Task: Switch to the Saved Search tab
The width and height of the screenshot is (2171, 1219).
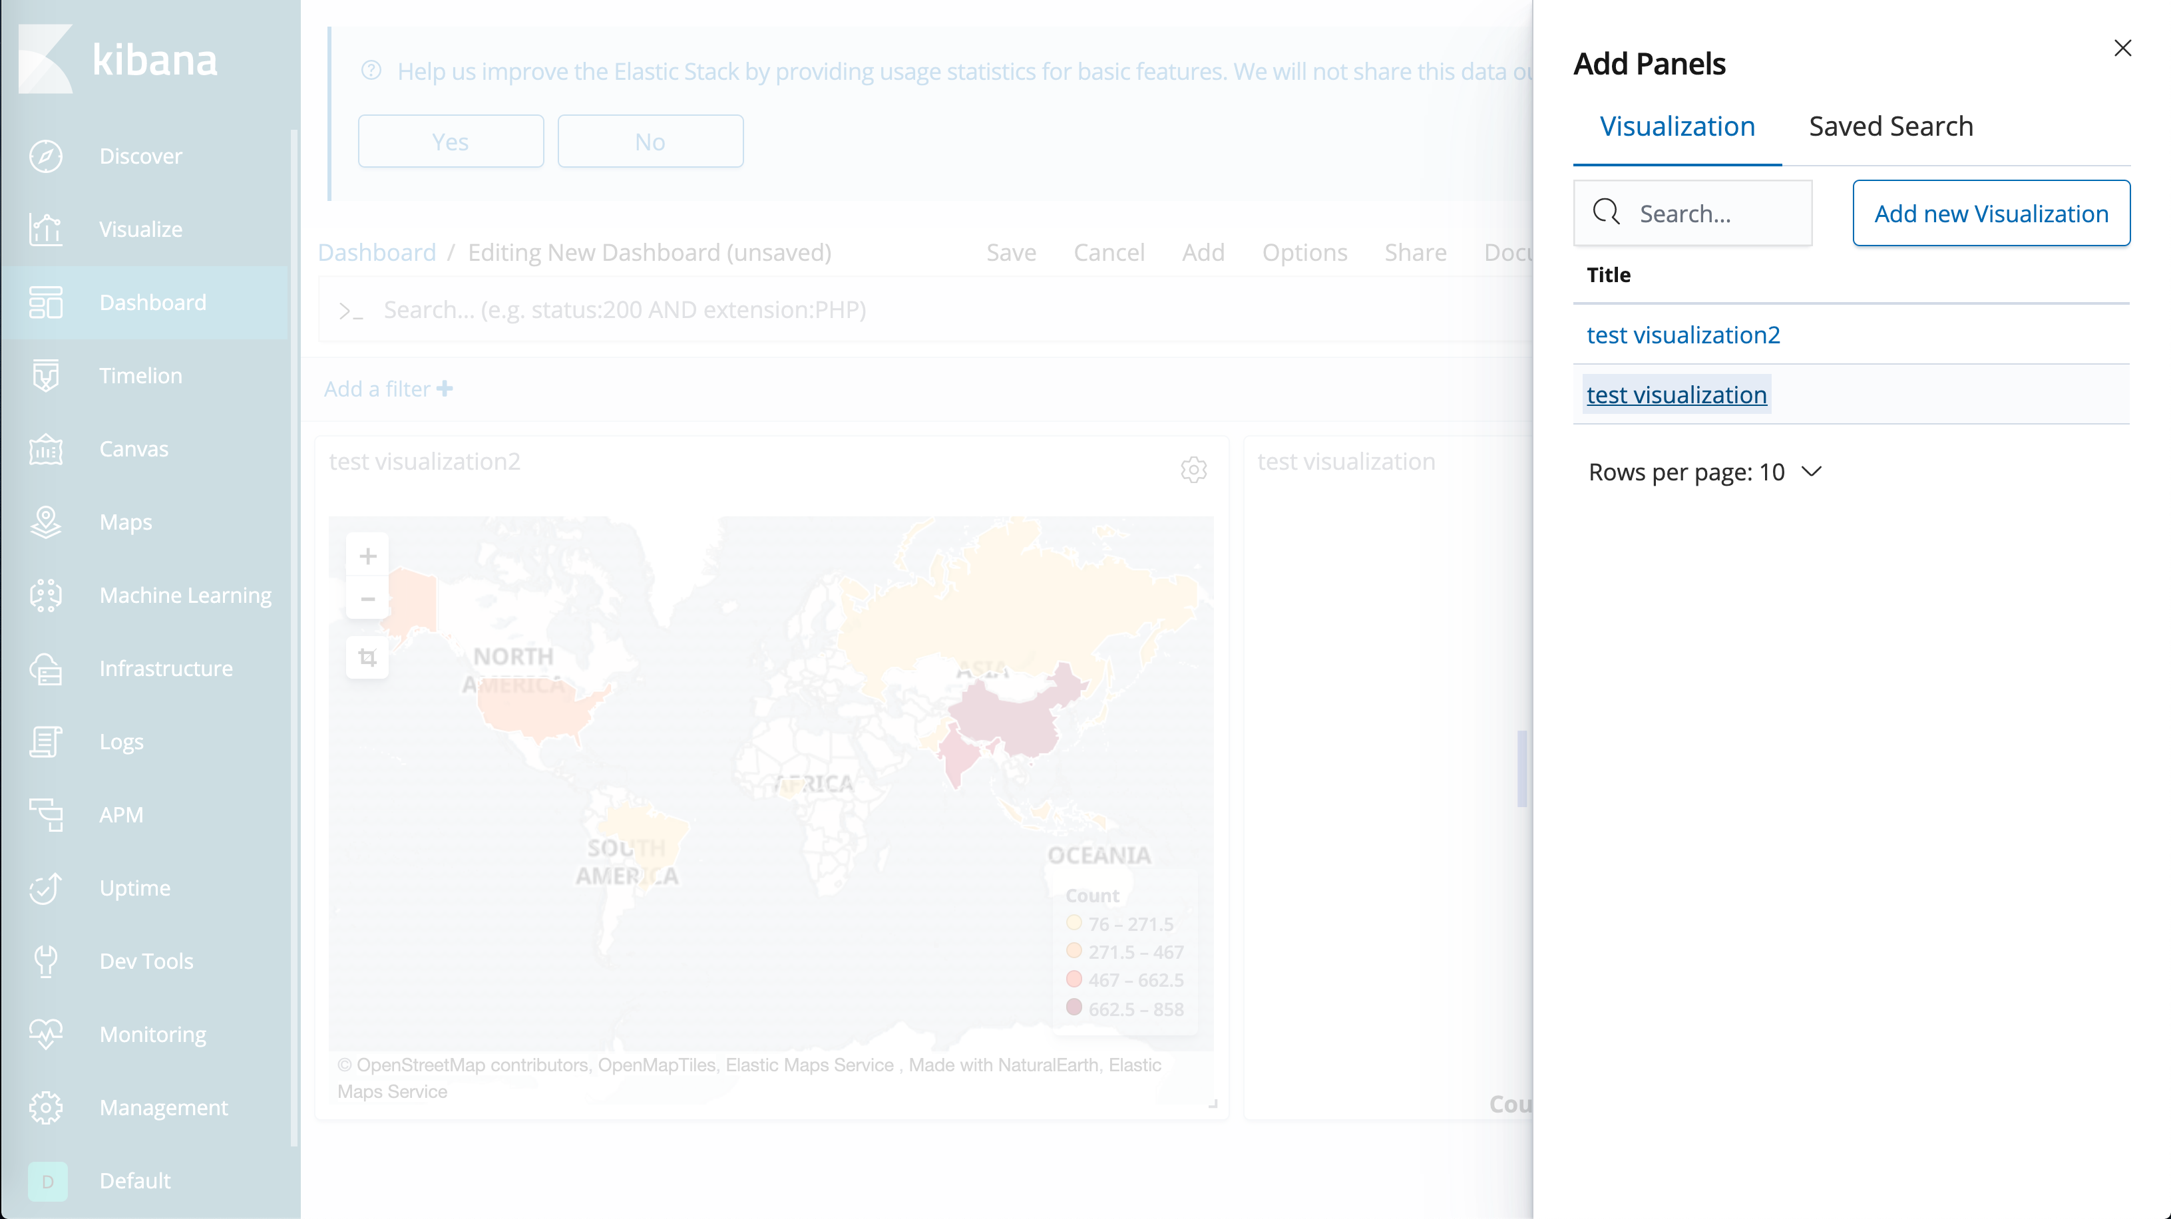Action: [1890, 126]
